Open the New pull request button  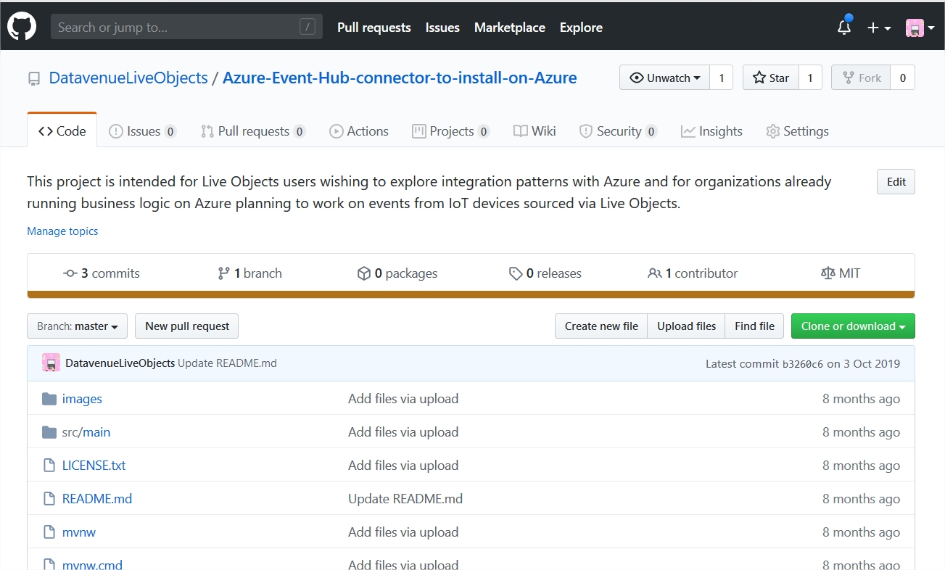186,326
